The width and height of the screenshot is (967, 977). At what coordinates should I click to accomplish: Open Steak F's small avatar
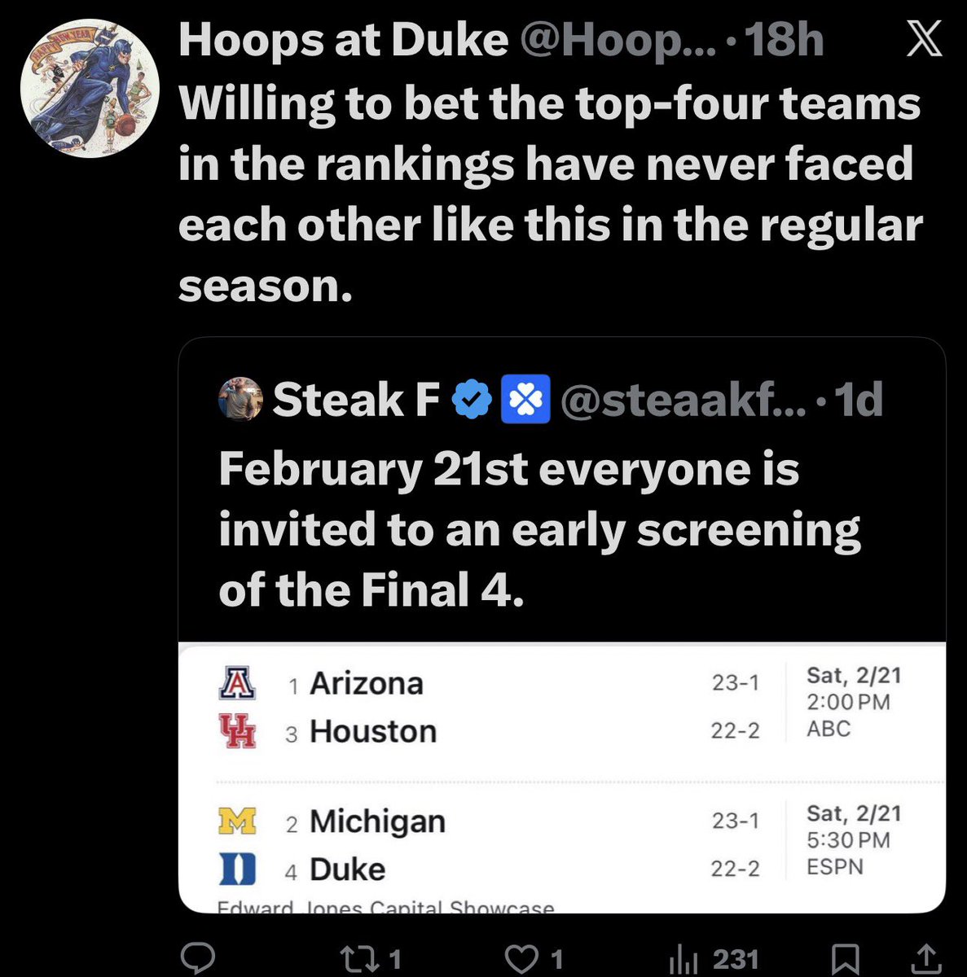(x=240, y=398)
